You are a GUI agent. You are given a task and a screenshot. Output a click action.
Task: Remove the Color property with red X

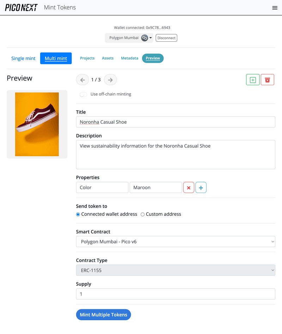coord(189,188)
